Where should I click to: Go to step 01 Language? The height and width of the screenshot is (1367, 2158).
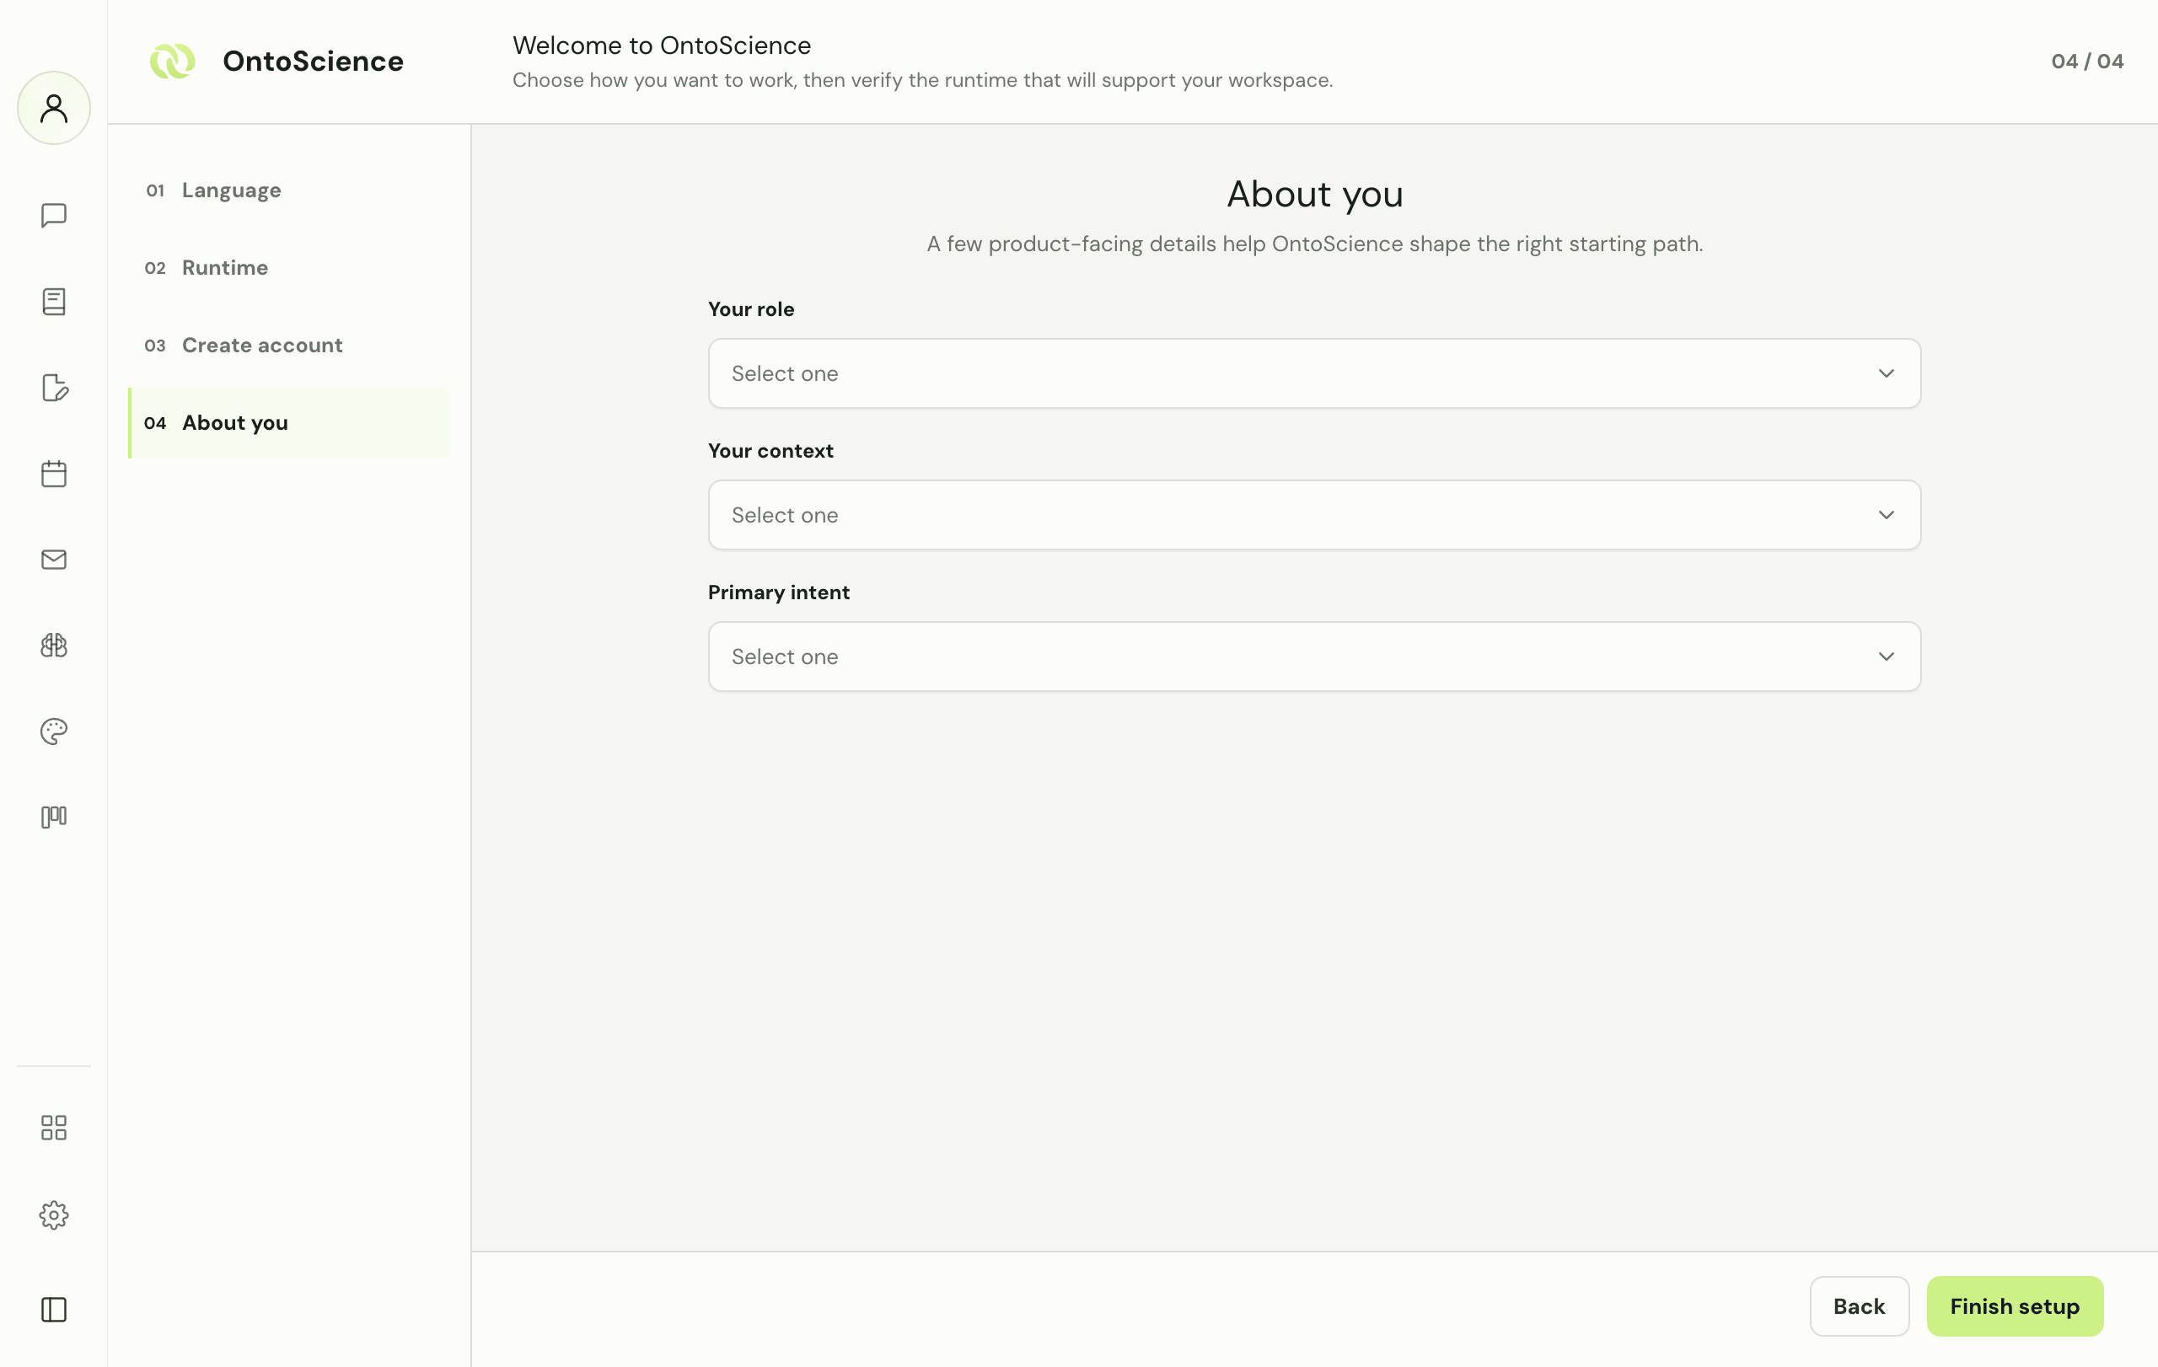coord(288,190)
